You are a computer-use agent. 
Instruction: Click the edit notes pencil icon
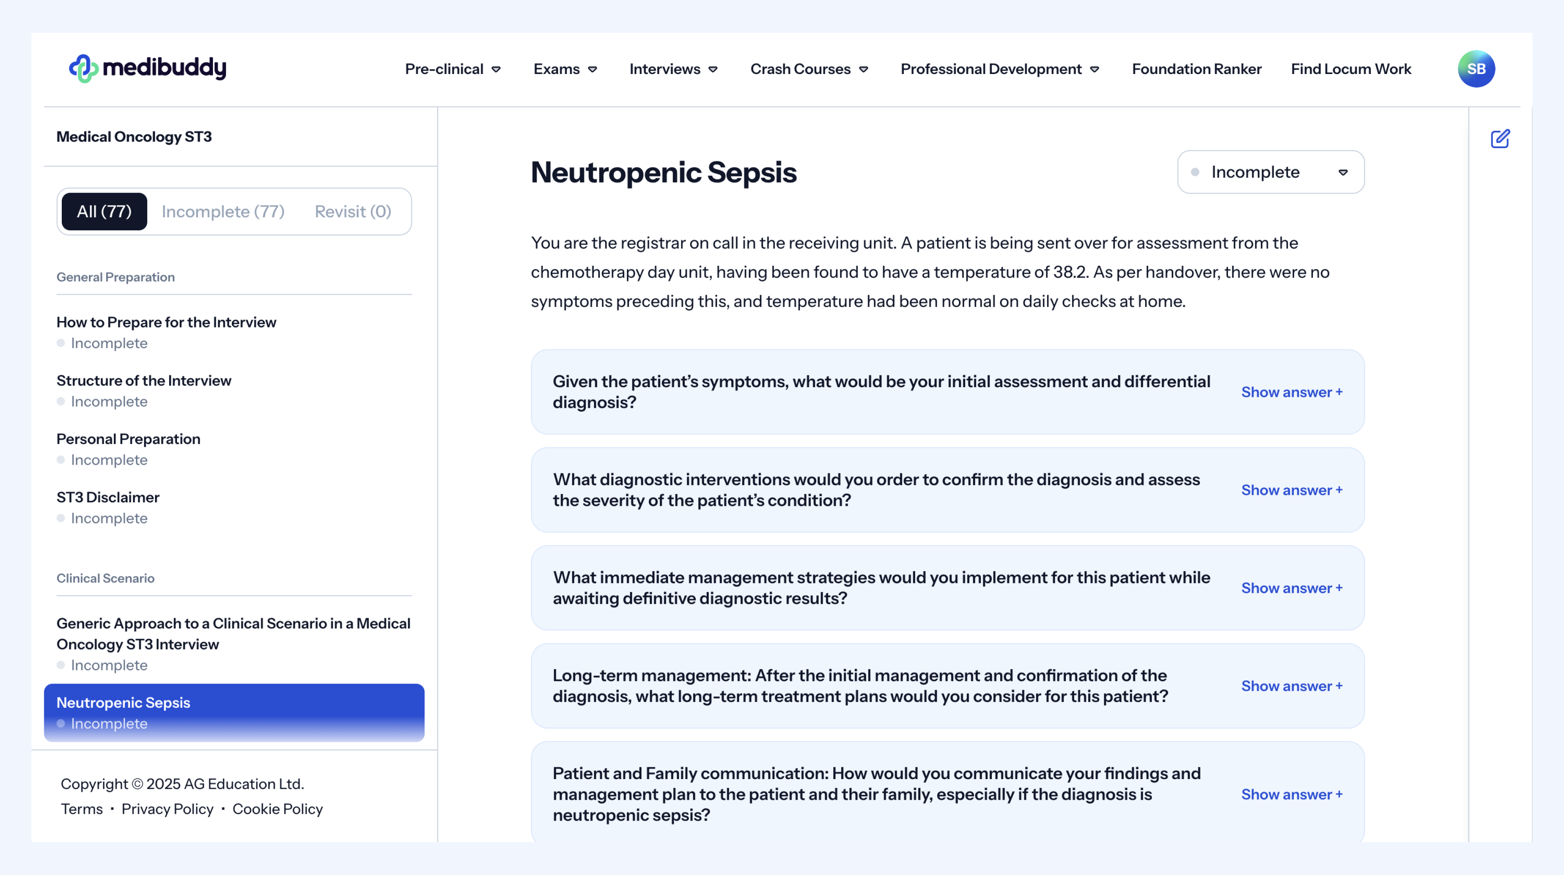click(x=1500, y=139)
